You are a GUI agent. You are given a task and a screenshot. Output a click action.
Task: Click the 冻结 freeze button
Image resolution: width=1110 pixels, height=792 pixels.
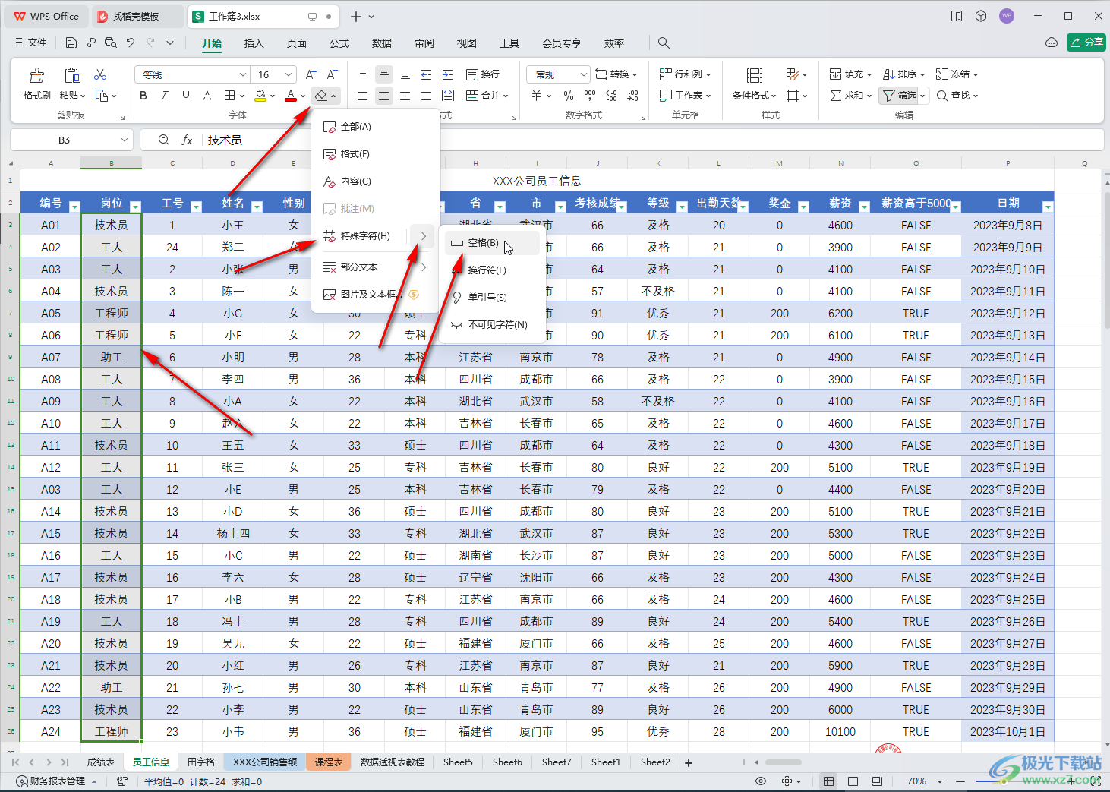957,74
